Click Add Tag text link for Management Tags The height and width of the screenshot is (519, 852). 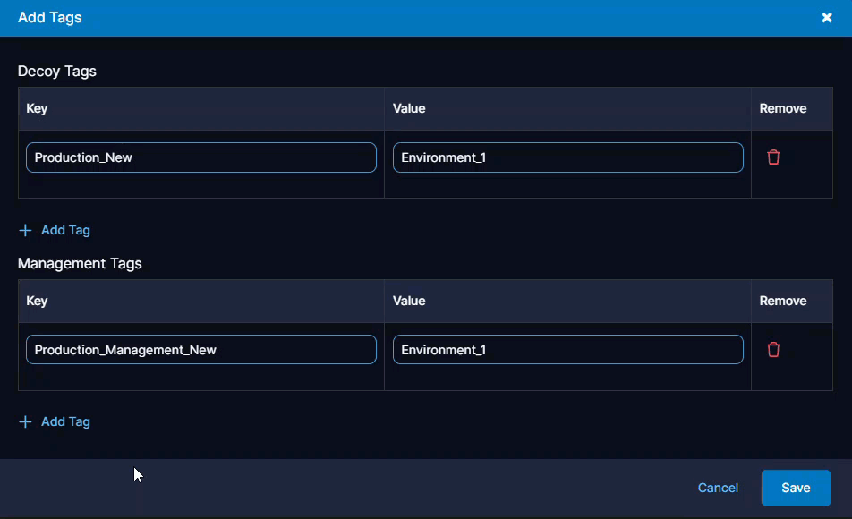click(x=65, y=421)
